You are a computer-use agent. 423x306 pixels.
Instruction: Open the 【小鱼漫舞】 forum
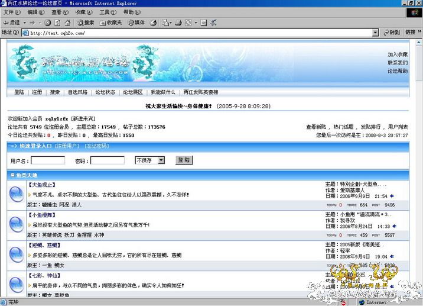pos(41,215)
